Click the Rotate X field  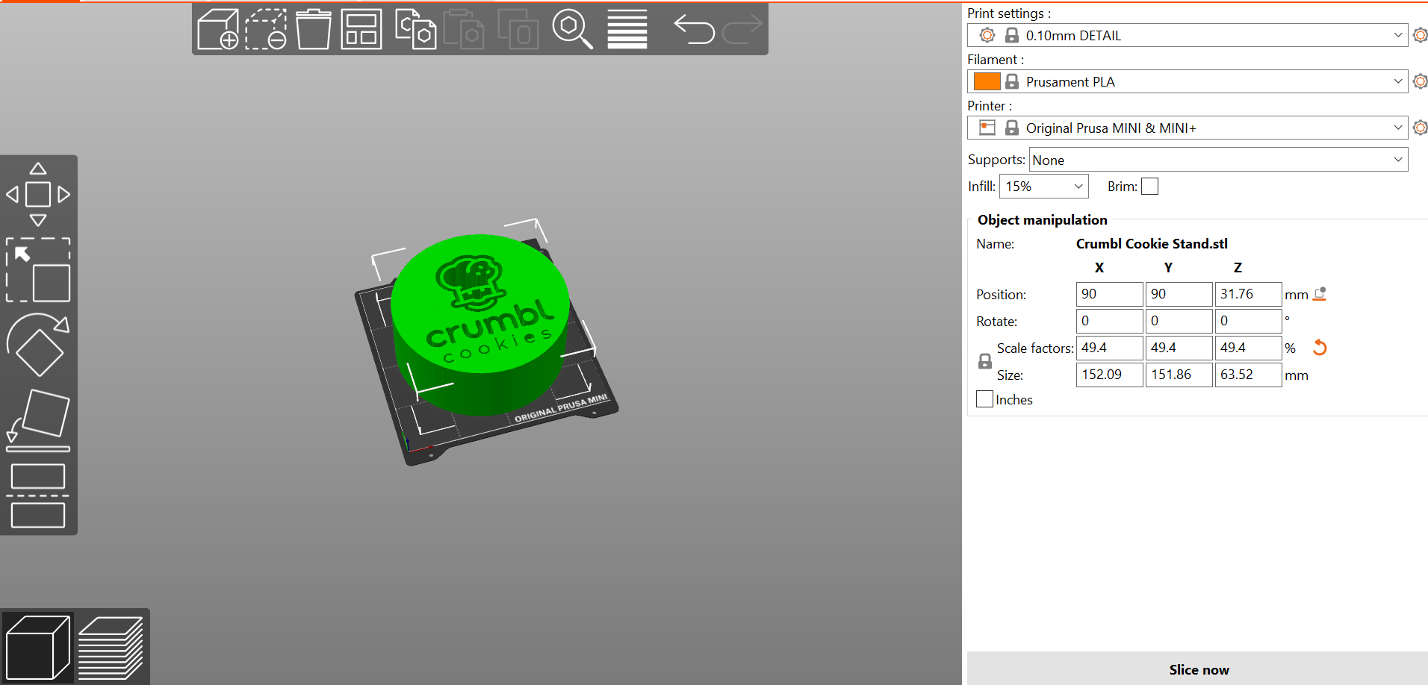pyautogui.click(x=1109, y=321)
